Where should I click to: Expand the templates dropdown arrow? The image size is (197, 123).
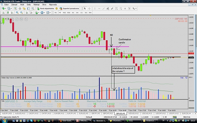[x=50, y=13]
